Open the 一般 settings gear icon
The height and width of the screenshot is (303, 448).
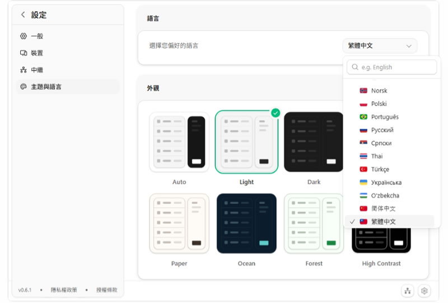pos(24,36)
